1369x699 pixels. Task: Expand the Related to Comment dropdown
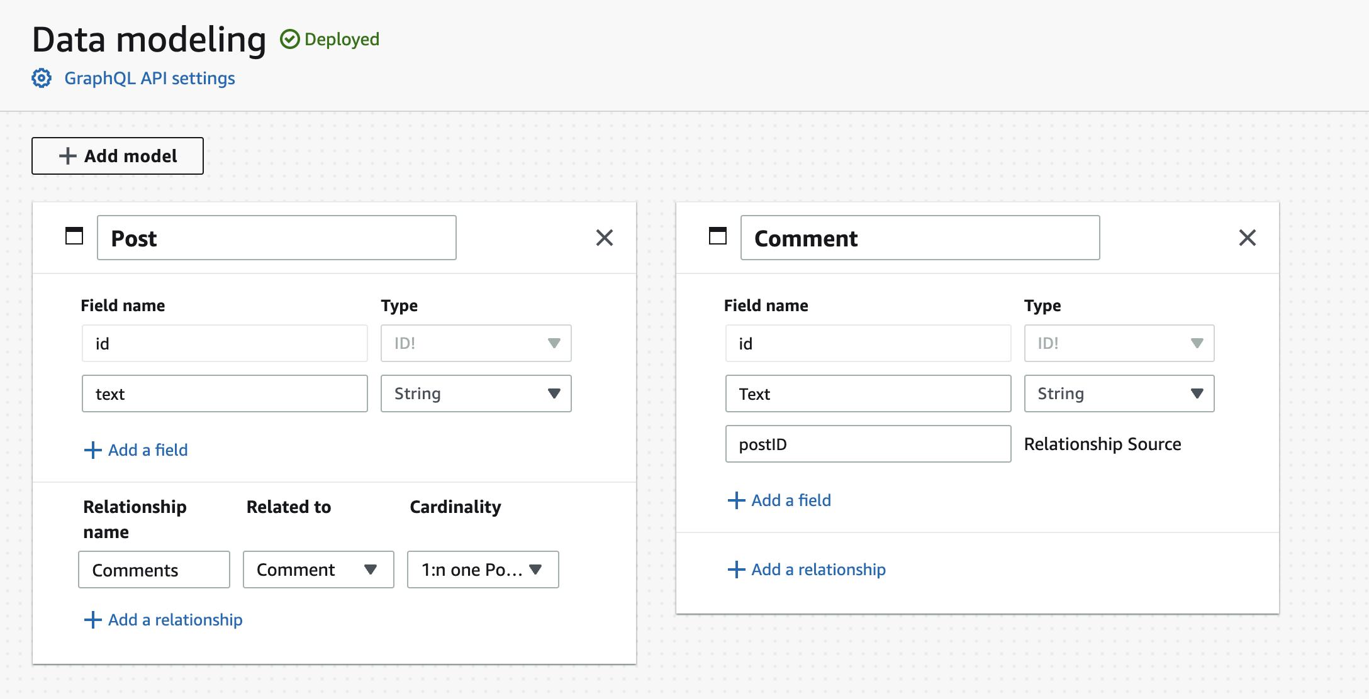[318, 570]
